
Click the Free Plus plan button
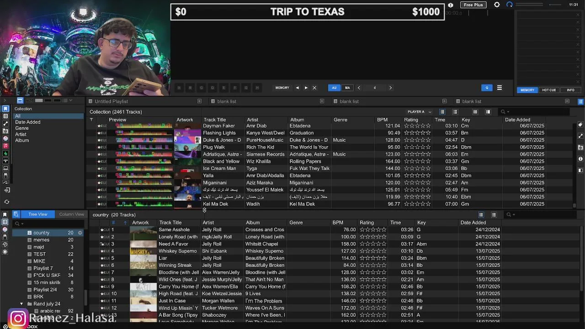tap(473, 5)
